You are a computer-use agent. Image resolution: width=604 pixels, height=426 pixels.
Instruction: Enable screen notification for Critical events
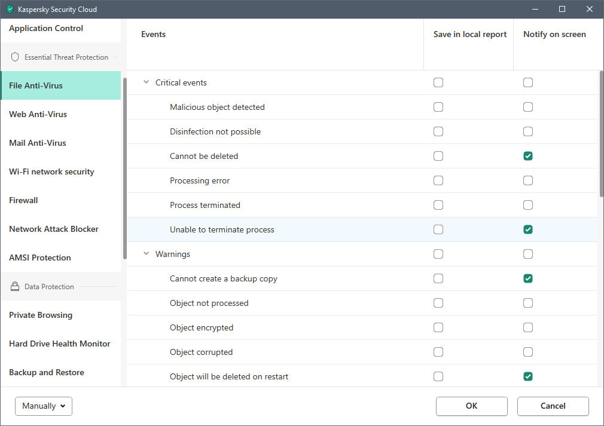pos(528,82)
